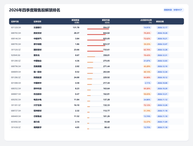Click the date badge 2026.12.31
193x146 pixels.
162,55
